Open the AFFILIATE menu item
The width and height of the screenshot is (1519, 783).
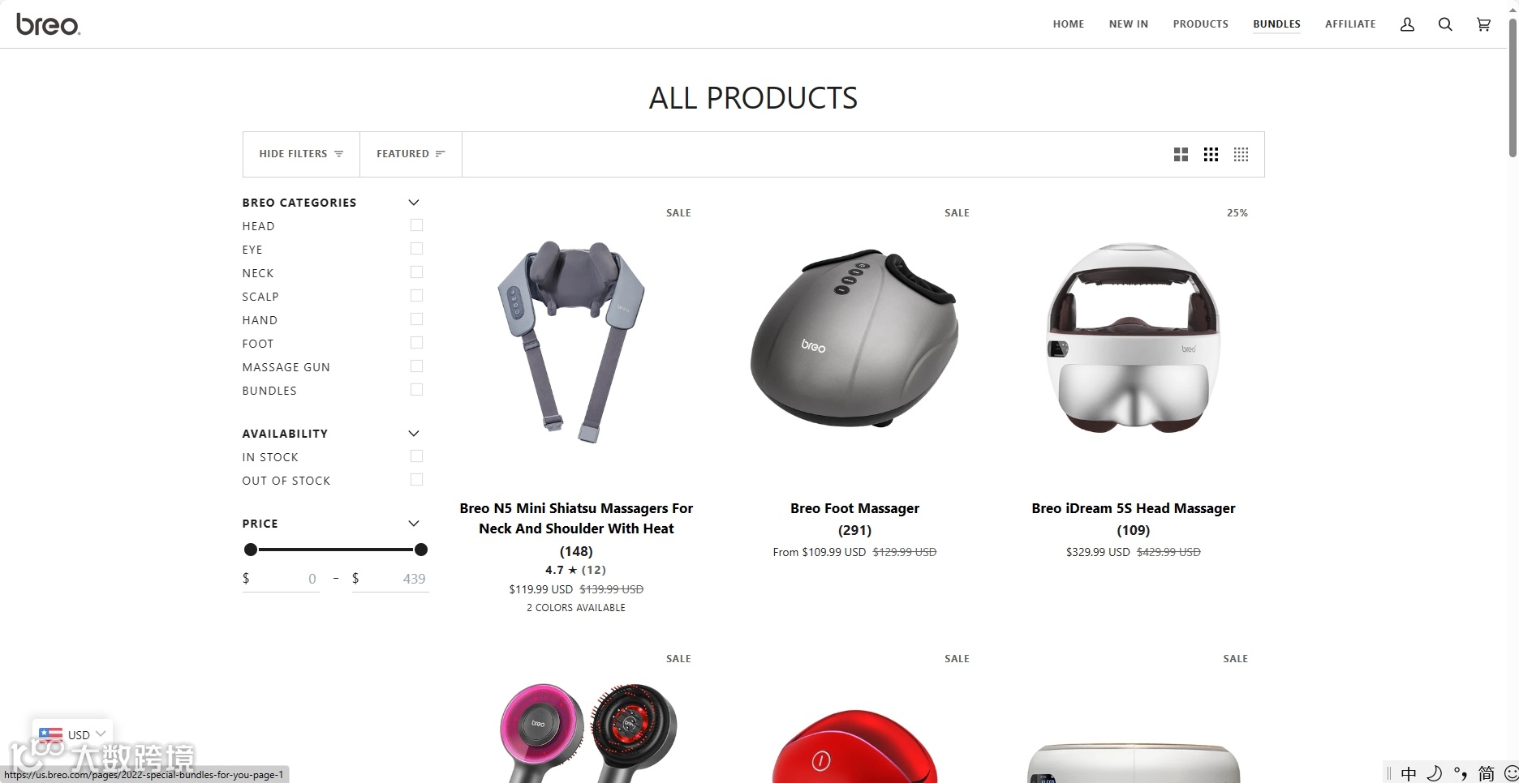pos(1350,24)
